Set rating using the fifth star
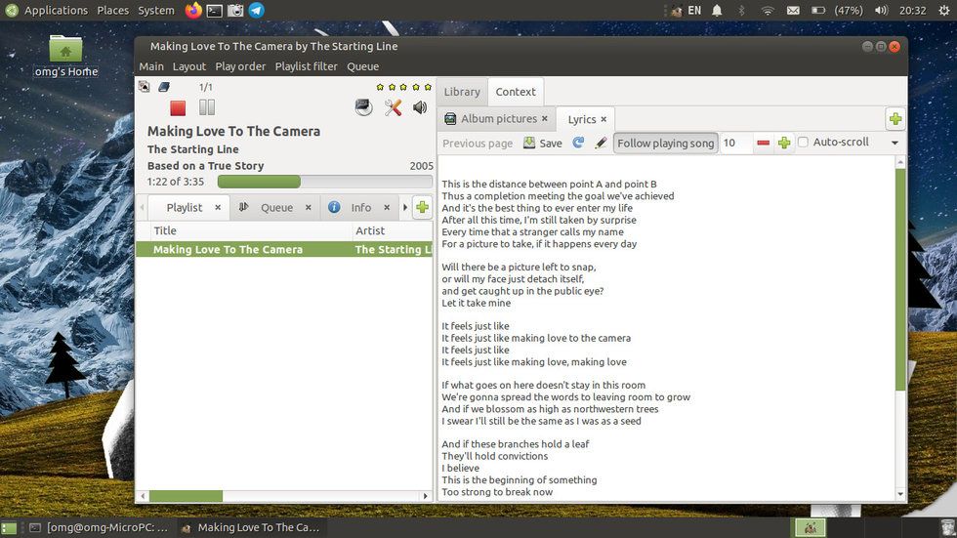The width and height of the screenshot is (957, 538). 428,87
